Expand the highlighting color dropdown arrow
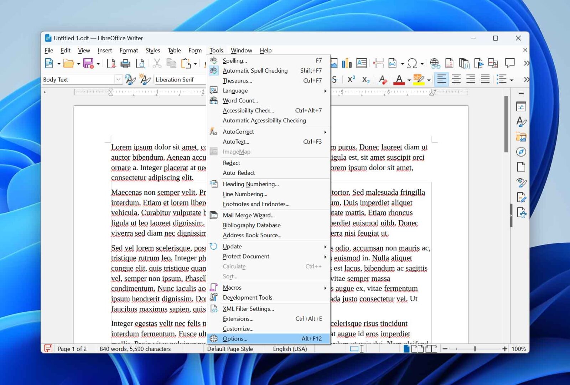The width and height of the screenshot is (570, 385). pos(429,80)
